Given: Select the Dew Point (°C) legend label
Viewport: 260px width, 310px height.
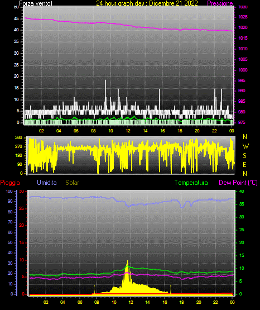Looking at the screenshot, I should tap(238, 183).
